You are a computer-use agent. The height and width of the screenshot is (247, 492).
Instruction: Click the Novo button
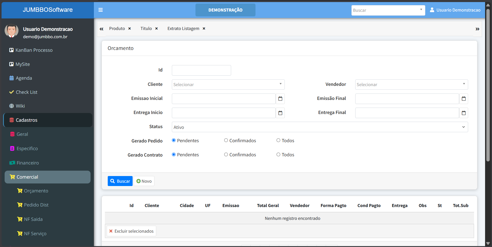click(144, 181)
